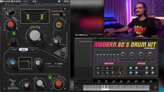Open the Waves toolbar menu icon beside Save

pyautogui.click(x=69, y=4)
